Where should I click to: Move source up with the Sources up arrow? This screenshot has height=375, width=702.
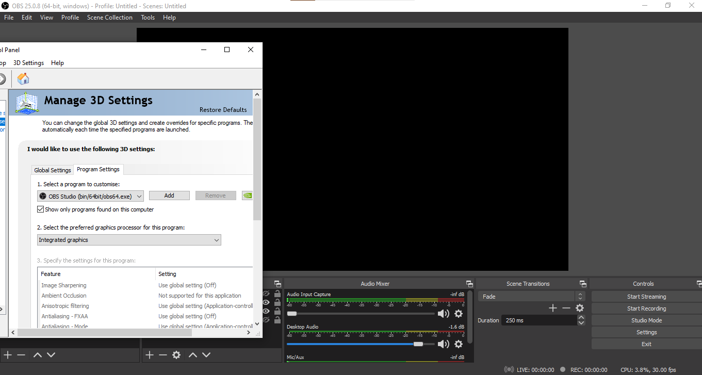(x=193, y=355)
